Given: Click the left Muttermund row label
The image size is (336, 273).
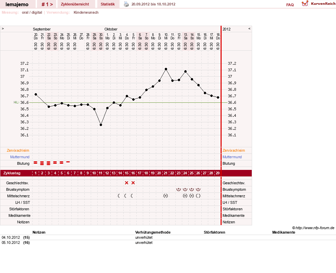Looking at the screenshot, I should pos(20,157).
